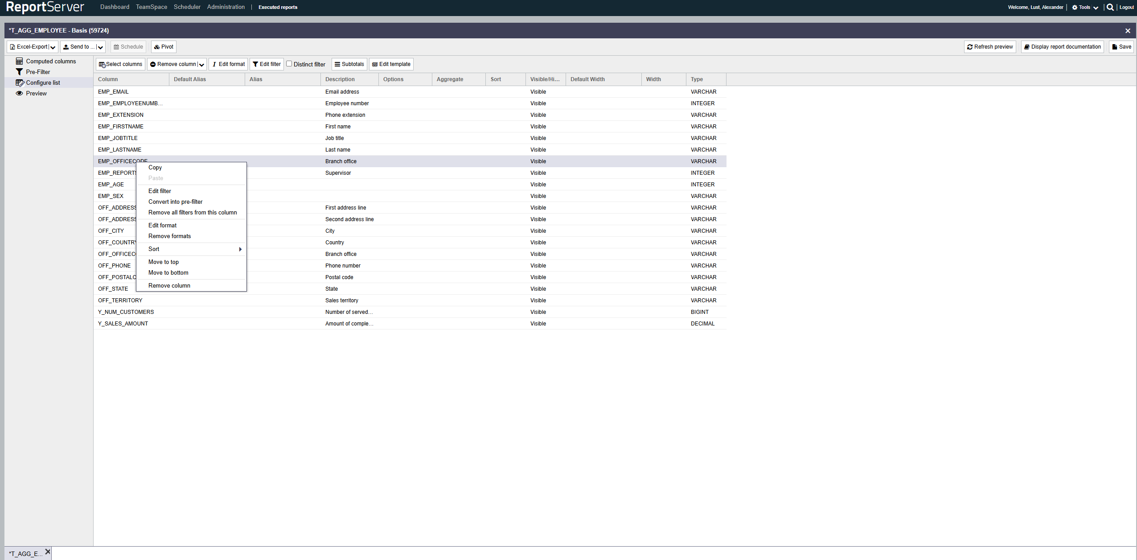Click the Logout link
The height and width of the screenshot is (560, 1137).
pos(1126,7)
